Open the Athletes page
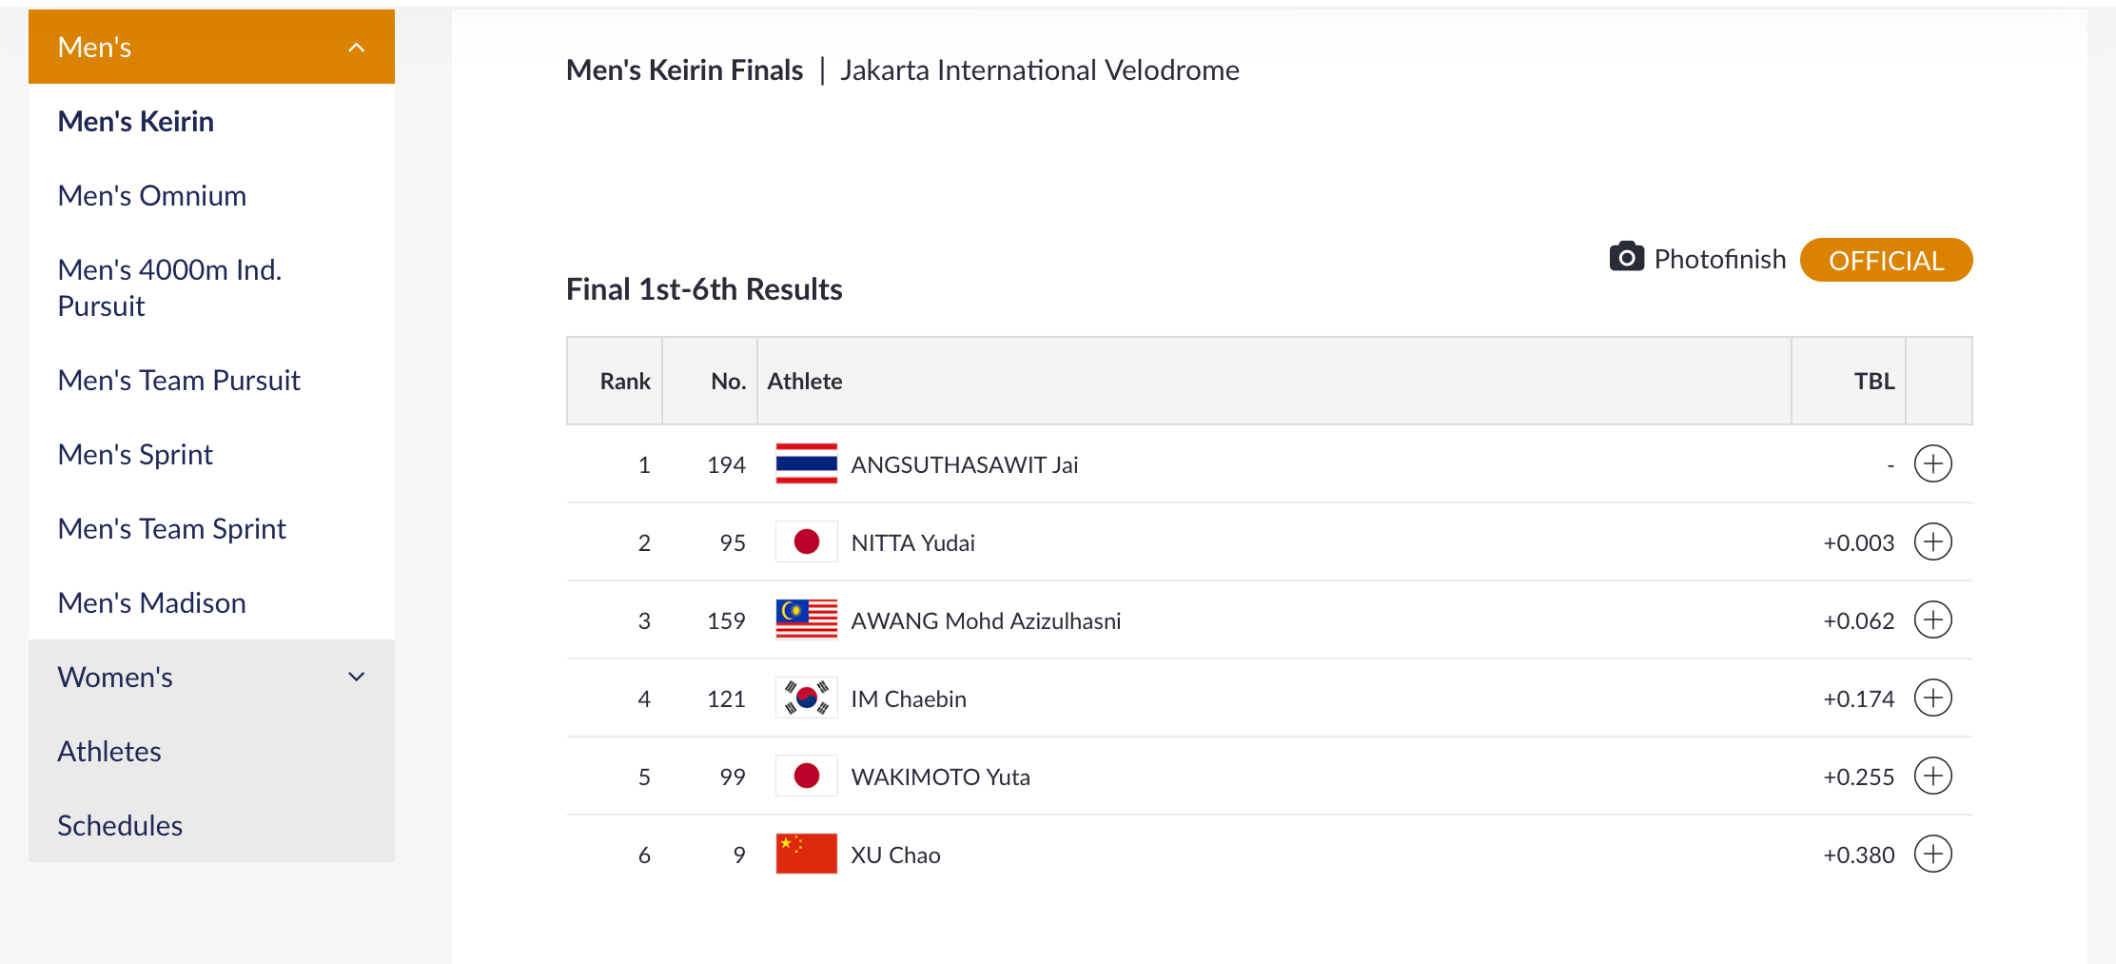 (109, 751)
